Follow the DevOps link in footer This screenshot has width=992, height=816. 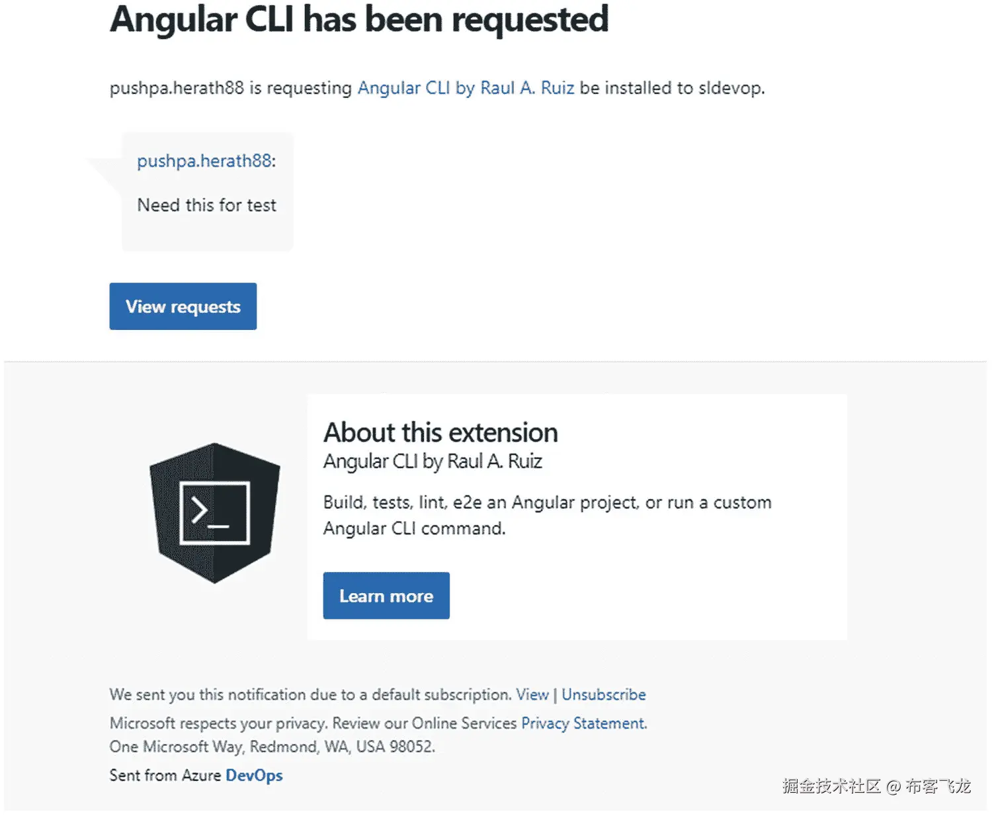[x=254, y=775]
